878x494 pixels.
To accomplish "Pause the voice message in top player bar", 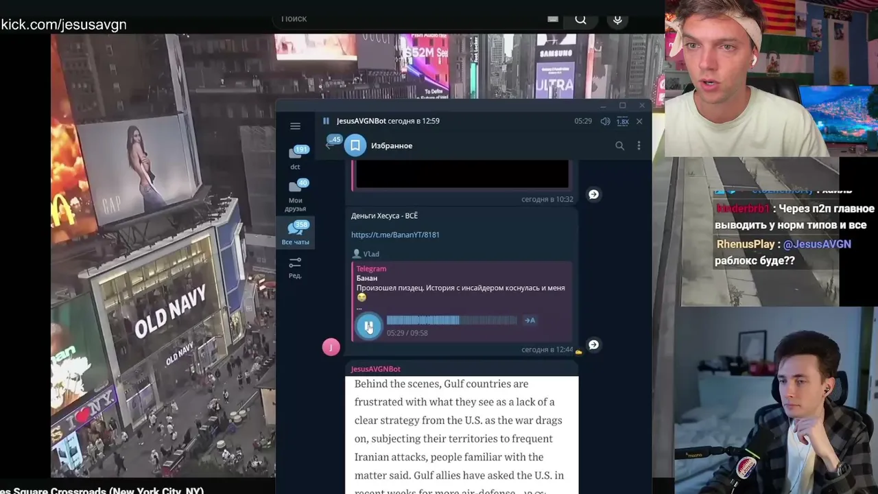I will point(326,121).
